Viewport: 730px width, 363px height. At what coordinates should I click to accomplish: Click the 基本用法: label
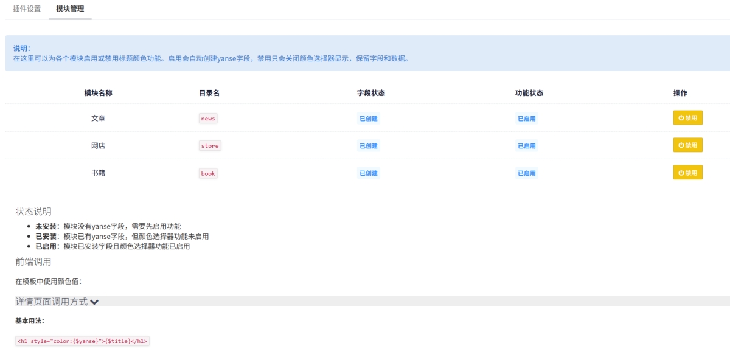(30, 320)
